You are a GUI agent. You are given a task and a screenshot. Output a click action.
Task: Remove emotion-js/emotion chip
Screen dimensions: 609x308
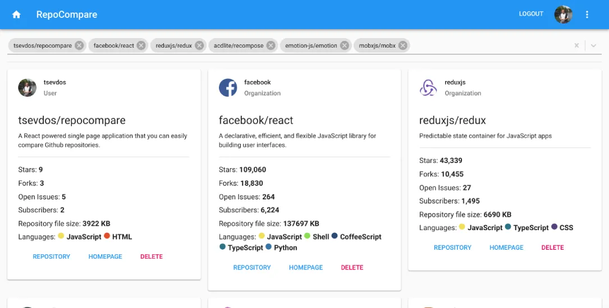[x=345, y=45]
